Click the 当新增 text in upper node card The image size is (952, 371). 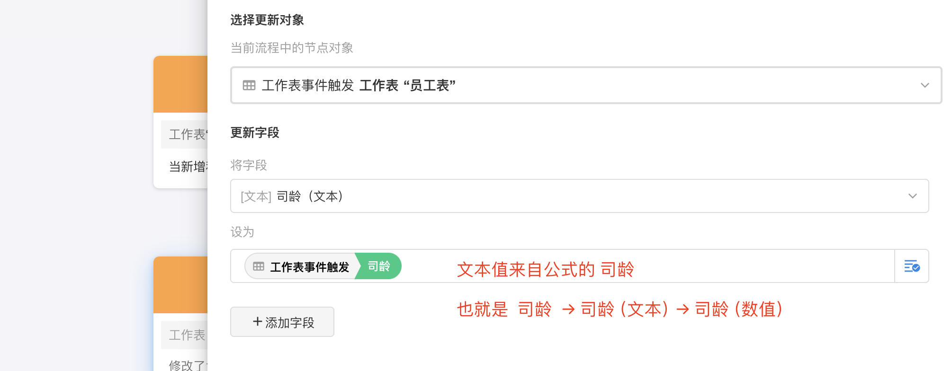click(188, 166)
